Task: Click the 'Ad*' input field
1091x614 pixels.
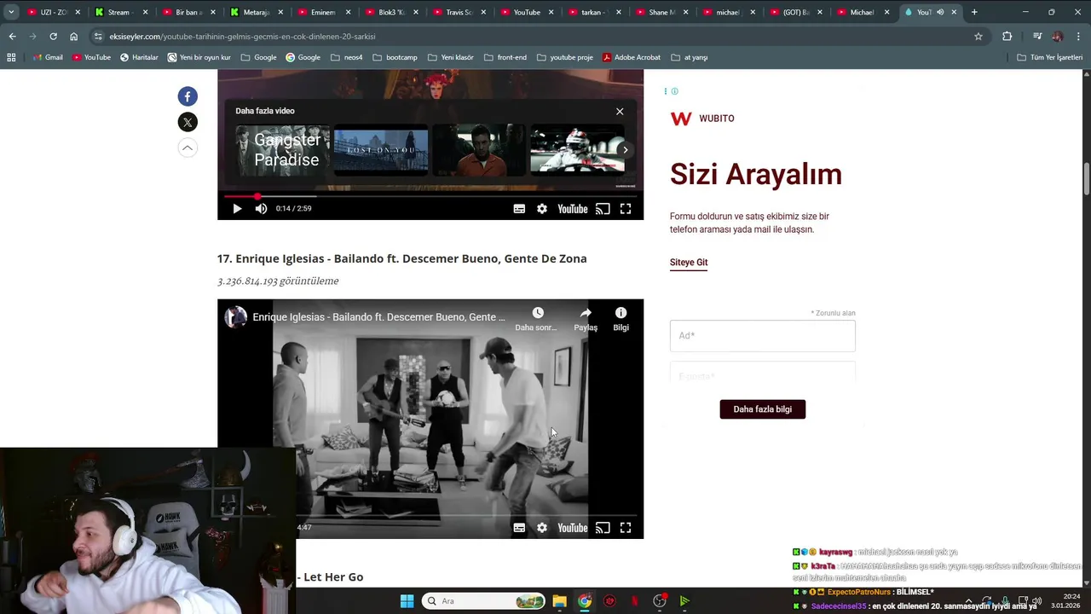Action: 763,336
